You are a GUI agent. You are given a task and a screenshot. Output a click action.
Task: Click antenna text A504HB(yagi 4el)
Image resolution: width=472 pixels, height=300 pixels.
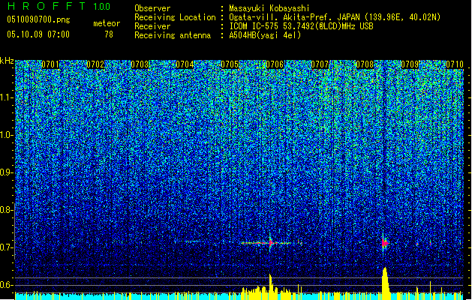point(265,35)
